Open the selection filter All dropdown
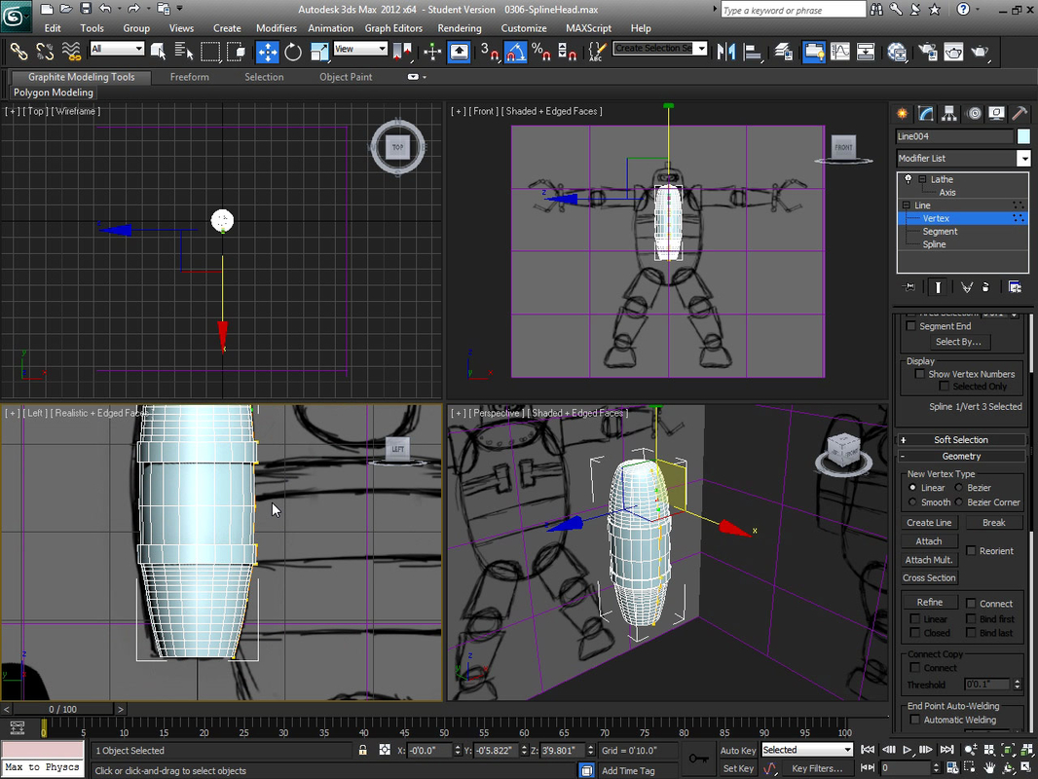Image resolution: width=1038 pixels, height=779 pixels. tap(117, 51)
